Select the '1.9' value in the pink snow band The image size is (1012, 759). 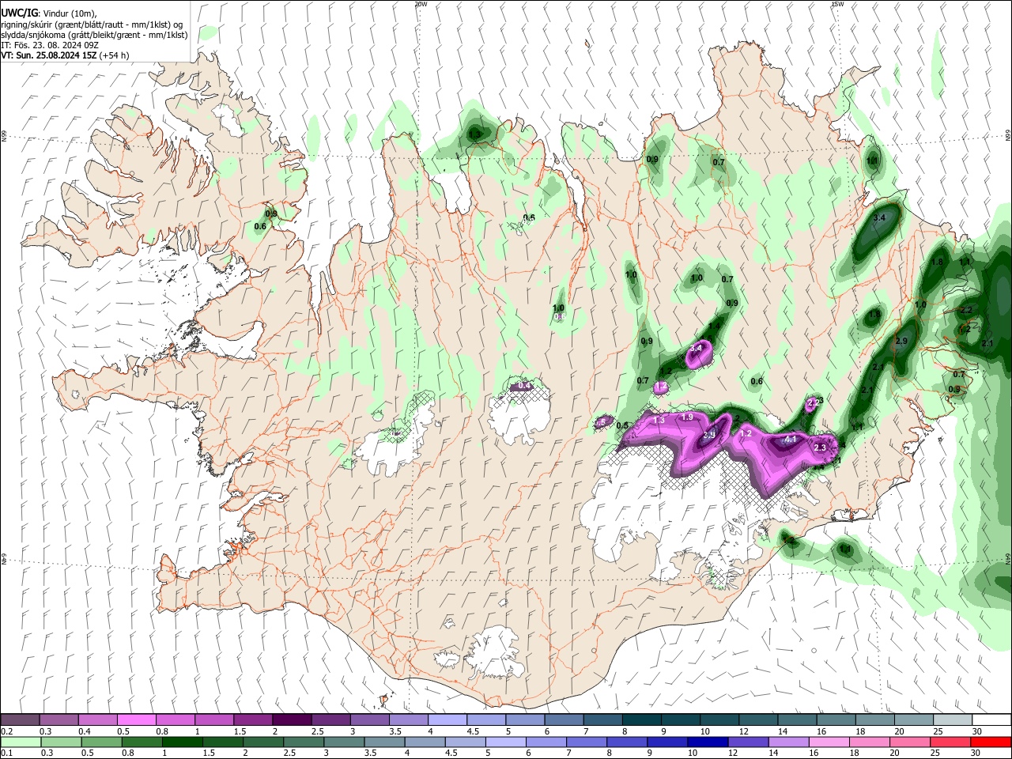(687, 417)
